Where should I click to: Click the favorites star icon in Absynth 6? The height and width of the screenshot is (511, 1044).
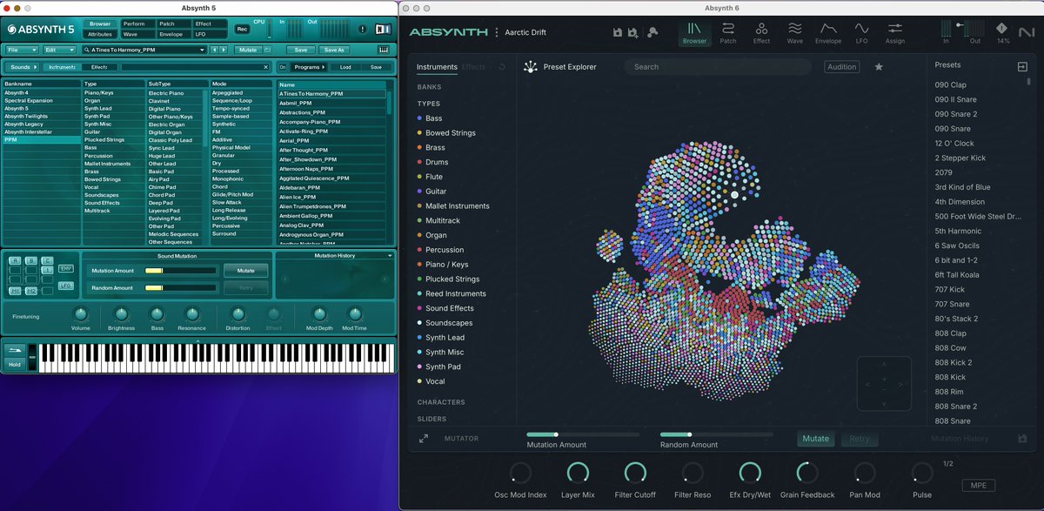click(879, 67)
